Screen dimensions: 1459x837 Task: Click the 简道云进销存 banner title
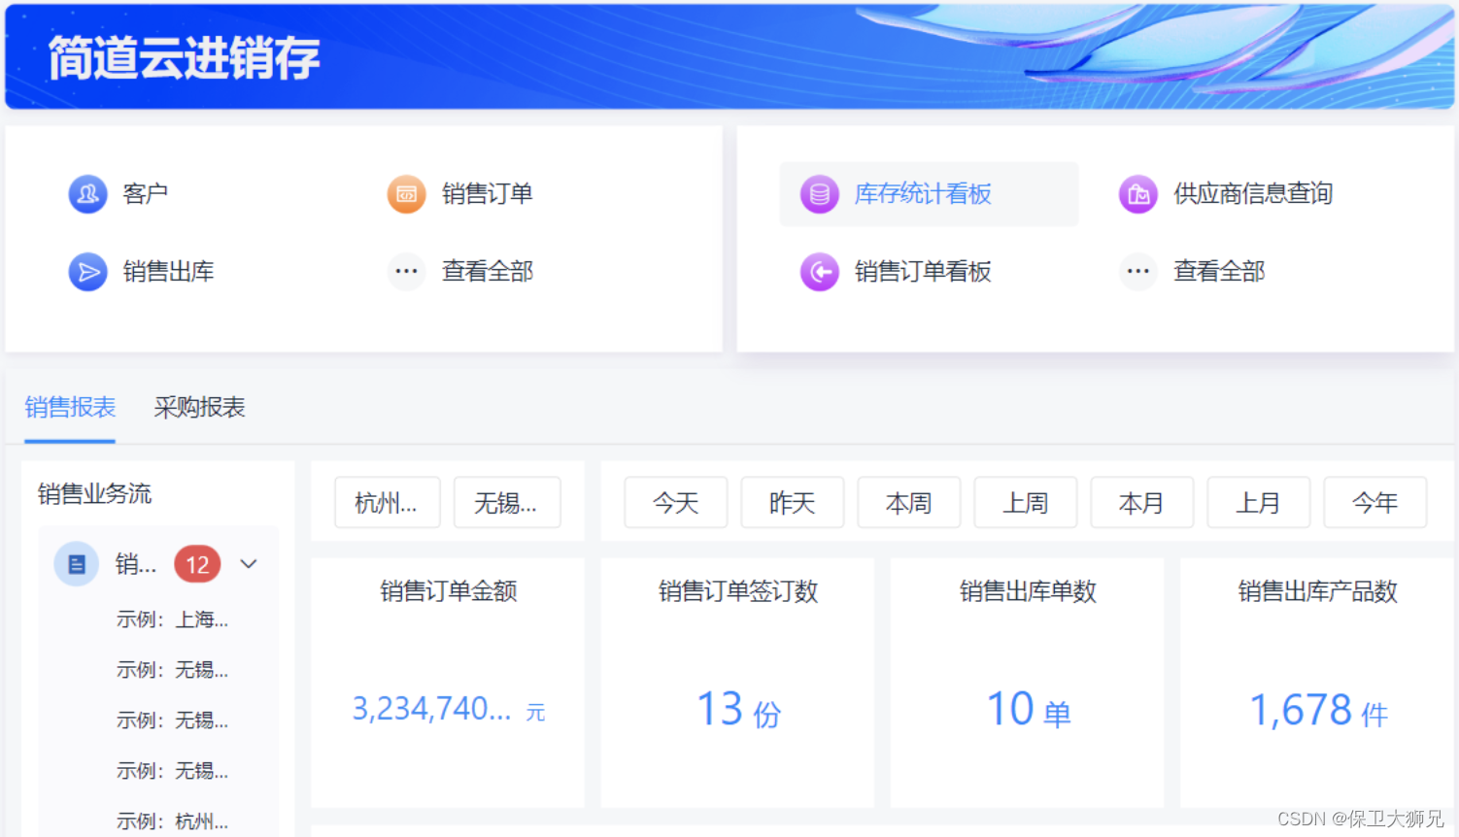click(184, 58)
